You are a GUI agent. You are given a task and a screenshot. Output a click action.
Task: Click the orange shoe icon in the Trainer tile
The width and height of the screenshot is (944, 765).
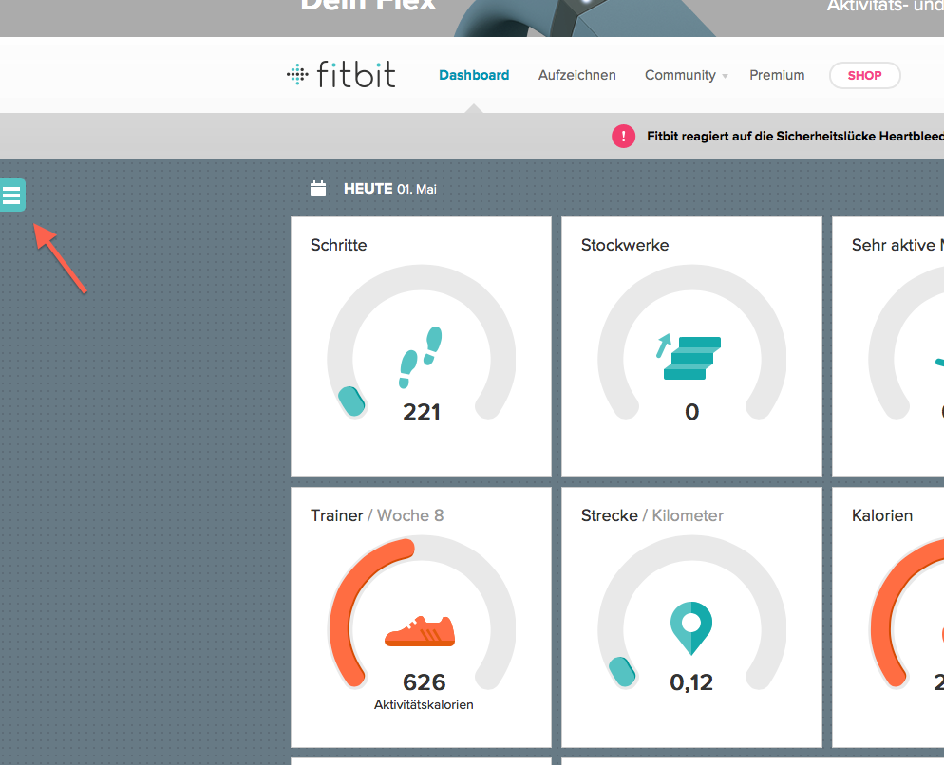pos(420,631)
